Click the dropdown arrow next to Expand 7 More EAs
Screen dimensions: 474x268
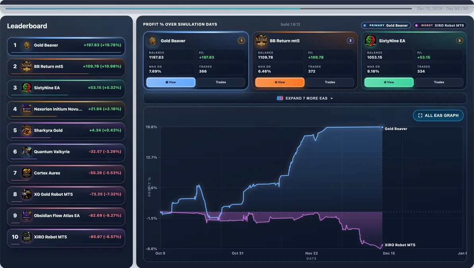332,99
